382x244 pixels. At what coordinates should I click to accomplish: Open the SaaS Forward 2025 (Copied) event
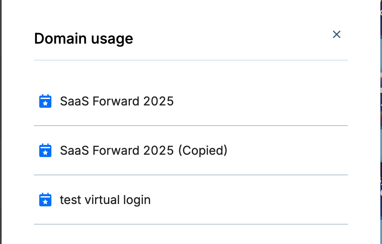(x=143, y=150)
